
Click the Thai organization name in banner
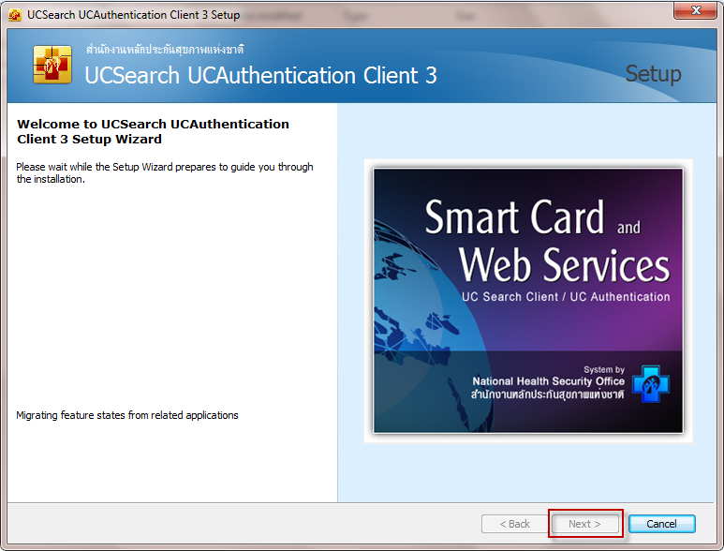tap(165, 49)
